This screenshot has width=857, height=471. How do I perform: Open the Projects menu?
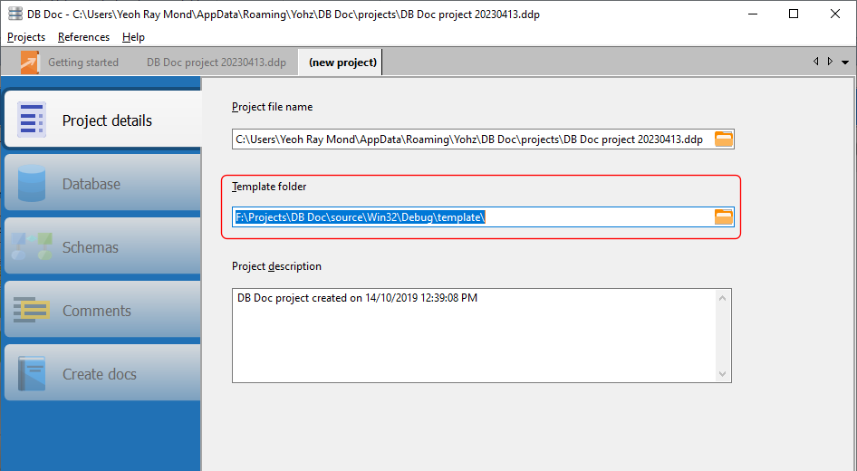click(26, 37)
